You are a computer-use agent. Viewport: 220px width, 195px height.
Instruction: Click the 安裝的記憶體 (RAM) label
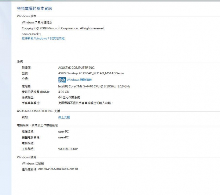[36, 92]
